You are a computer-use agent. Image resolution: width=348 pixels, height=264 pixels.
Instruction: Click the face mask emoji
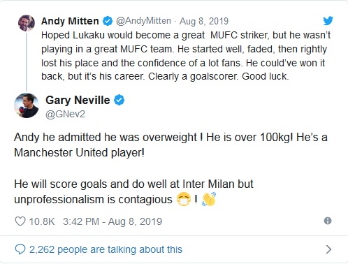[184, 200]
